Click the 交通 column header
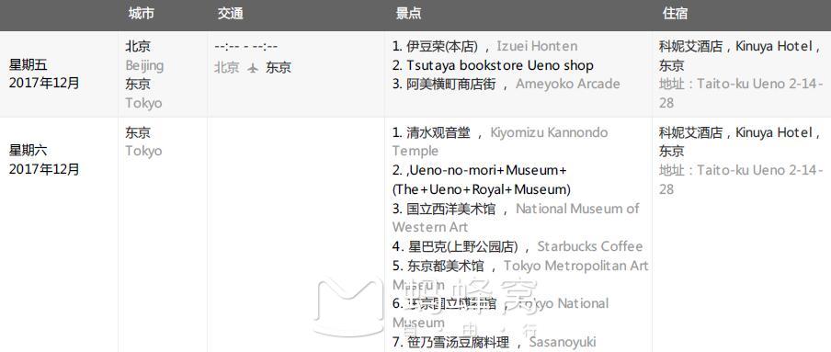Viewport: 831px width, 352px height. (230, 14)
